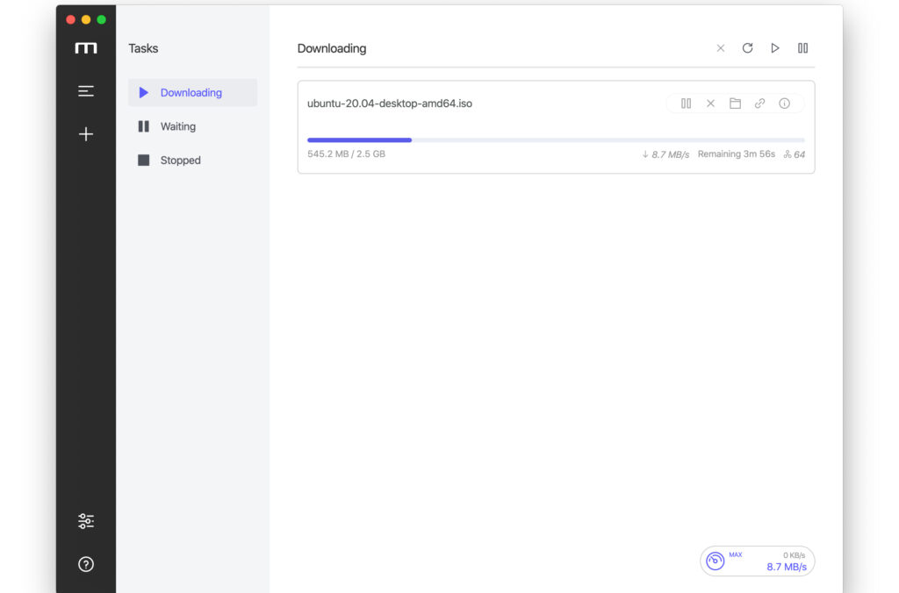Clear tasks with the X in the header
The width and height of the screenshot is (899, 593).
point(720,48)
